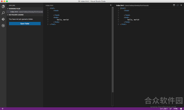Open the Debug view in the activity bar
This screenshot has height=110, width=184.
3,25
